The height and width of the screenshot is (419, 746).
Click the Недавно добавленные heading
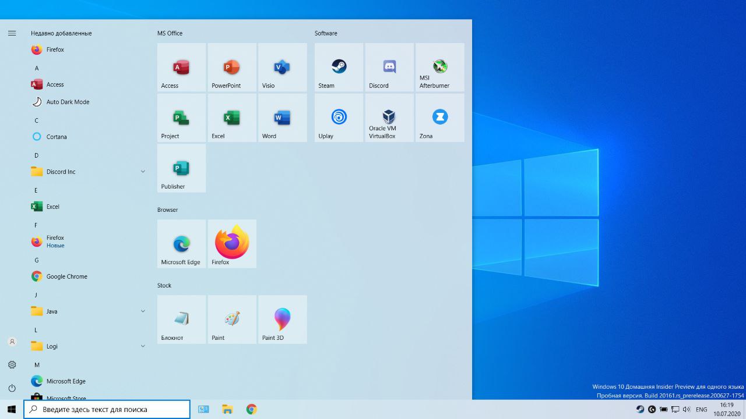click(61, 33)
